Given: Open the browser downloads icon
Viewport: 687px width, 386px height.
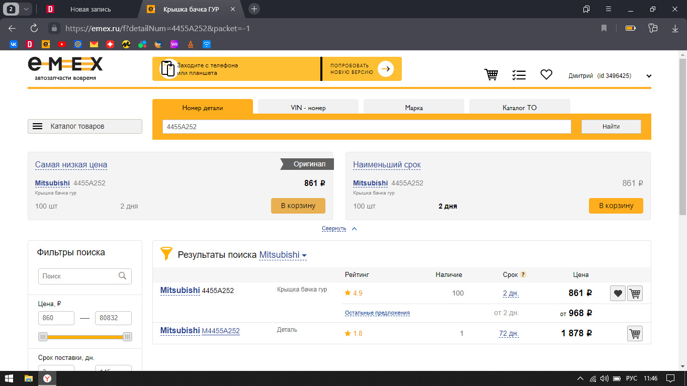Looking at the screenshot, I should tap(675, 28).
